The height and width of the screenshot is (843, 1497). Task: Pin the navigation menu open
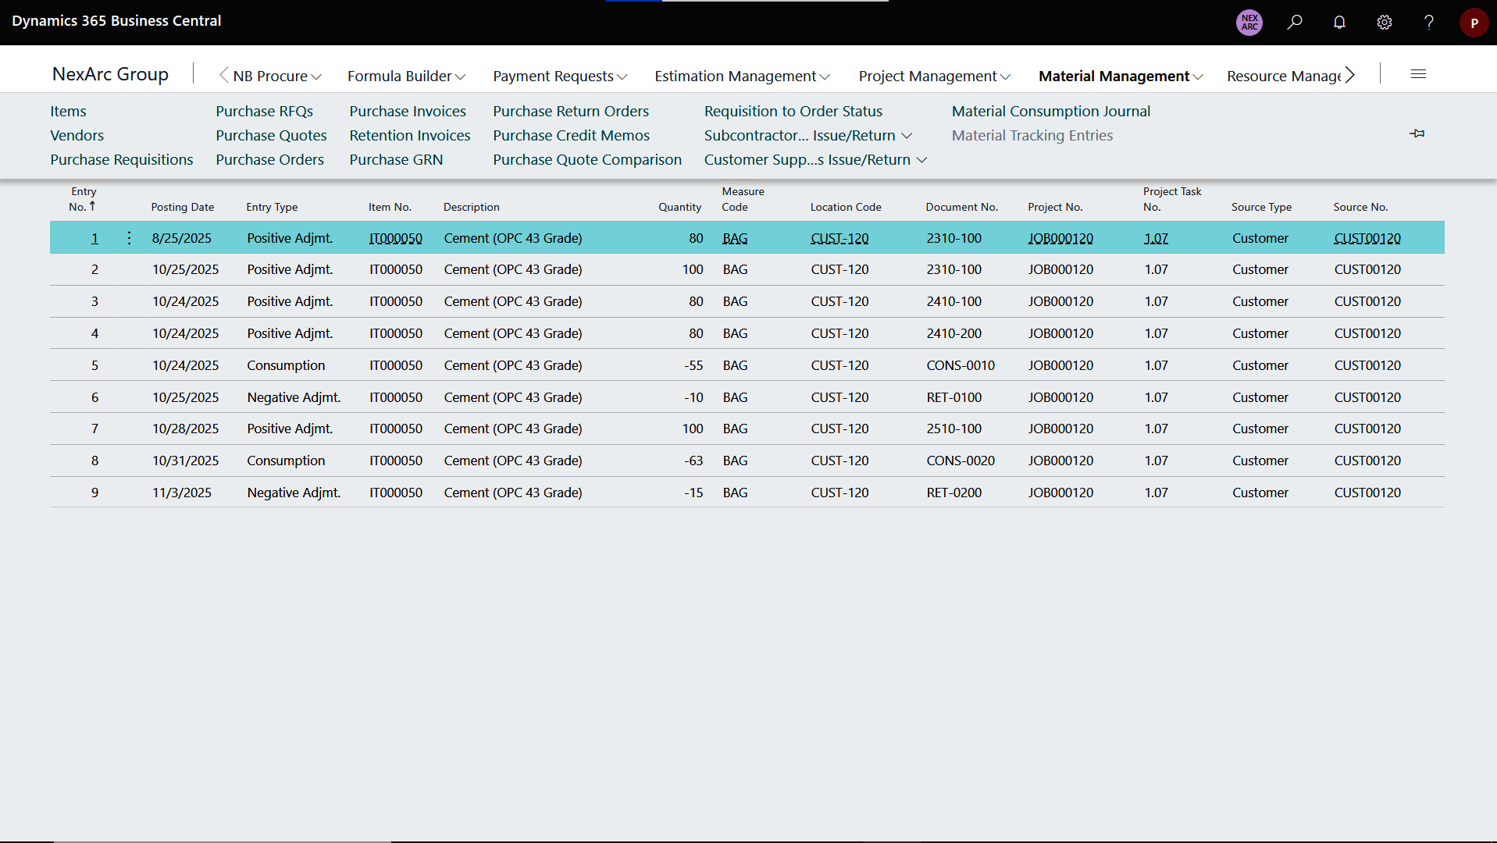pos(1417,133)
